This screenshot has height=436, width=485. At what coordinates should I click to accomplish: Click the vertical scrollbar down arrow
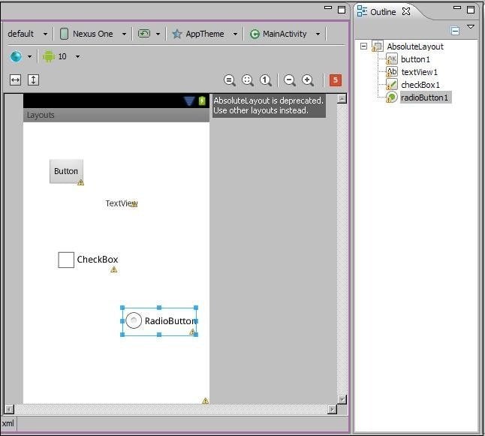point(342,399)
